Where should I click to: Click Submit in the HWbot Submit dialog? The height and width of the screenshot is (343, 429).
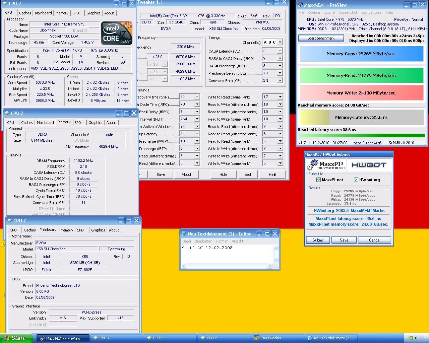click(318, 240)
